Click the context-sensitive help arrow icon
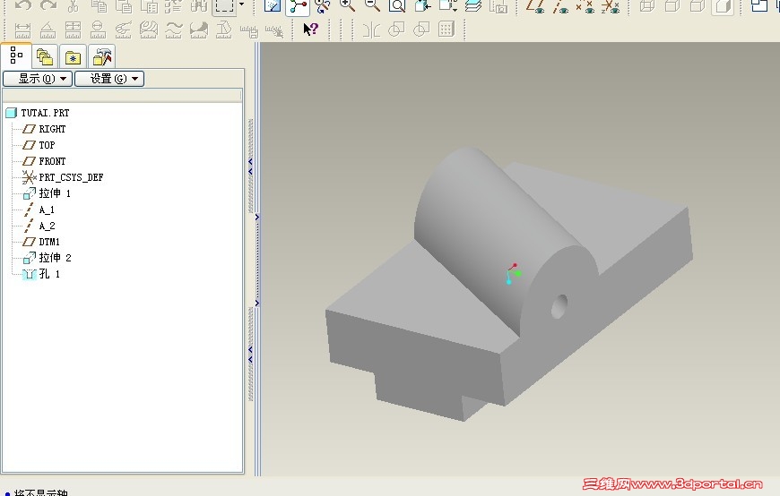This screenshot has width=780, height=496. 311,30
